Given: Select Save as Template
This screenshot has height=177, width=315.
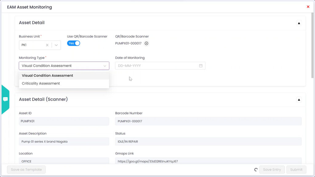Looking at the screenshot, I should (x=26, y=169).
